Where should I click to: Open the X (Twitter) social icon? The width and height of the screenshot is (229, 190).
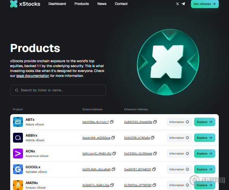(177, 4)
